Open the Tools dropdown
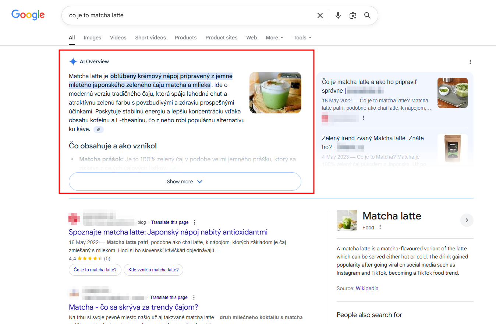Image resolution: width=496 pixels, height=324 pixels. point(302,38)
